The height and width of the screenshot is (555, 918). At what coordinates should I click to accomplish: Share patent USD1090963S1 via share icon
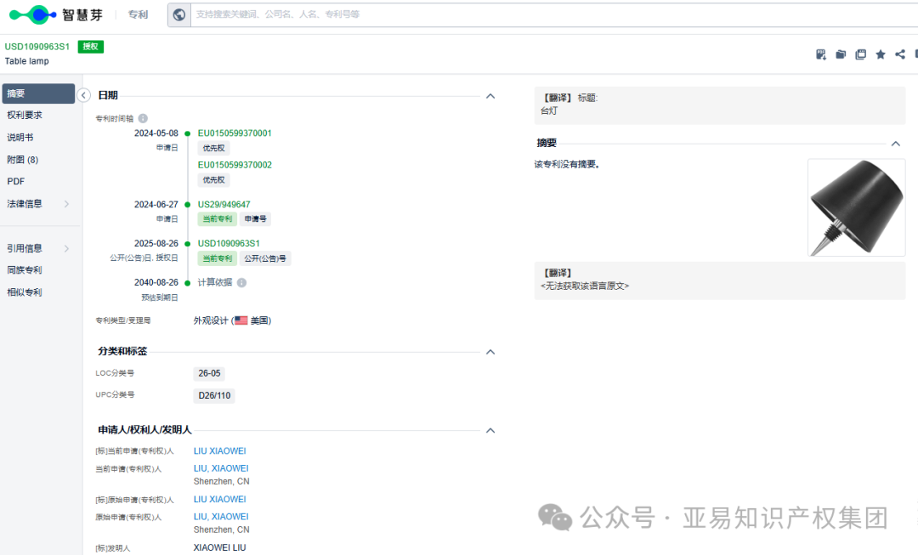point(899,54)
